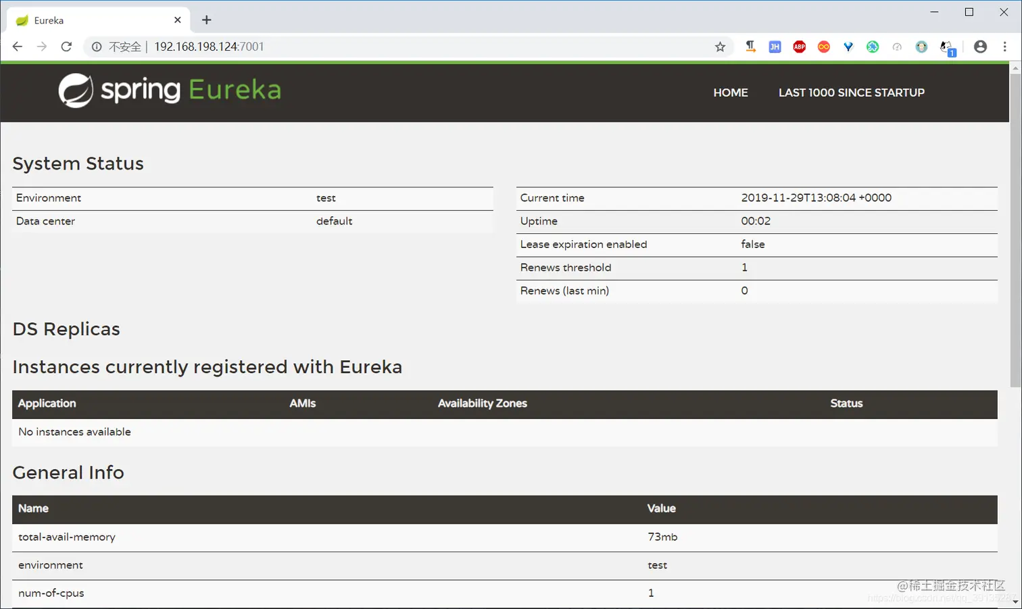Open the paragraph-mark extension icon

(750, 47)
